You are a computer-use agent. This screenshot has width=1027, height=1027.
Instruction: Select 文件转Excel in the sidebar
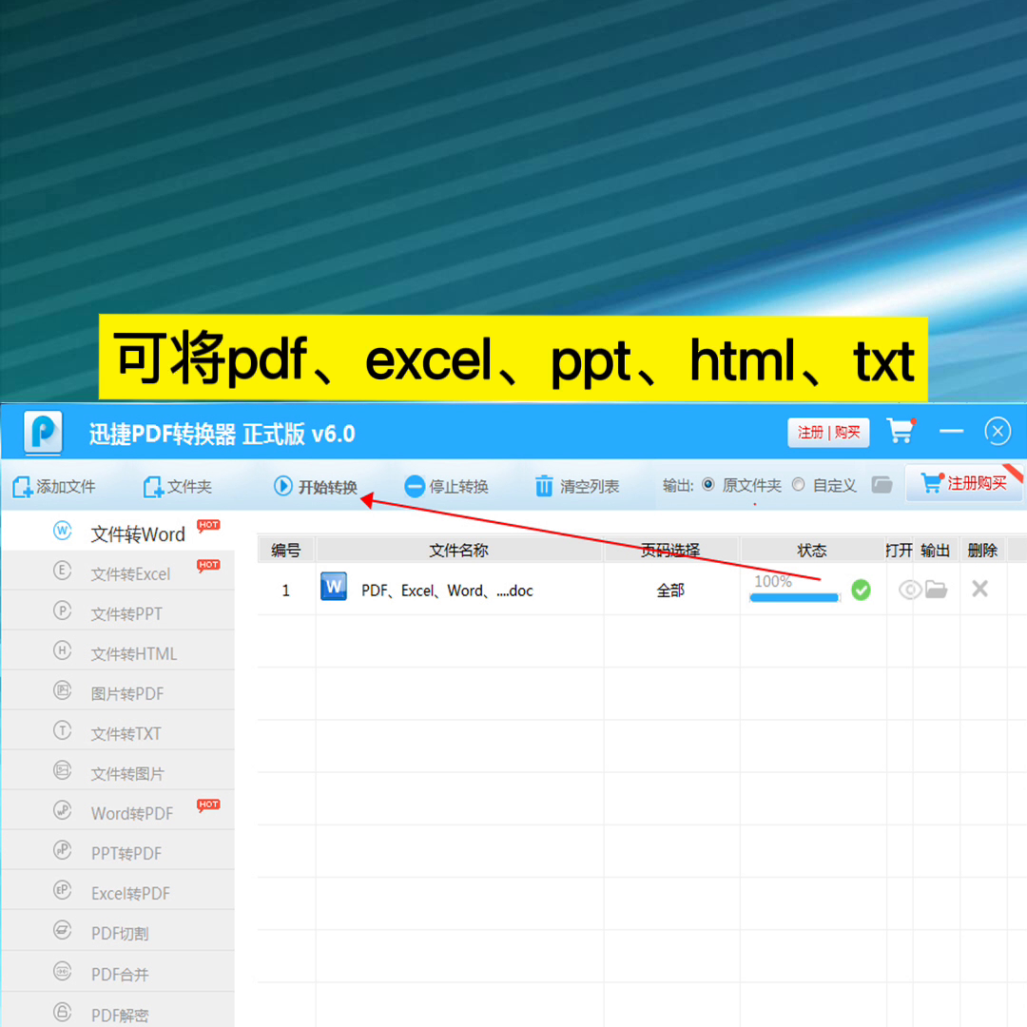pyautogui.click(x=118, y=572)
